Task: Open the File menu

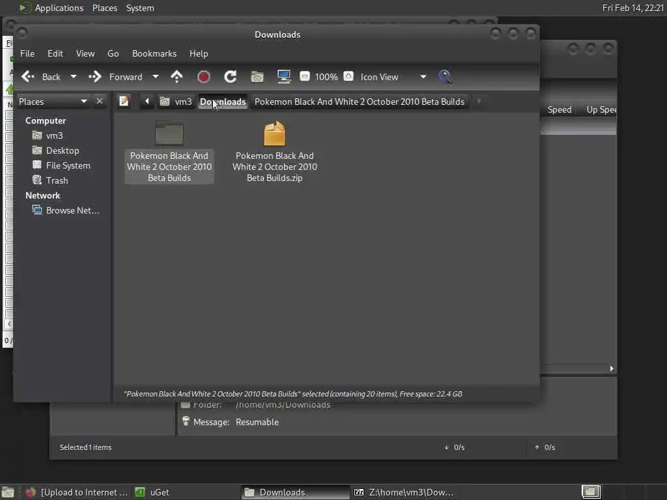Action: (x=27, y=53)
